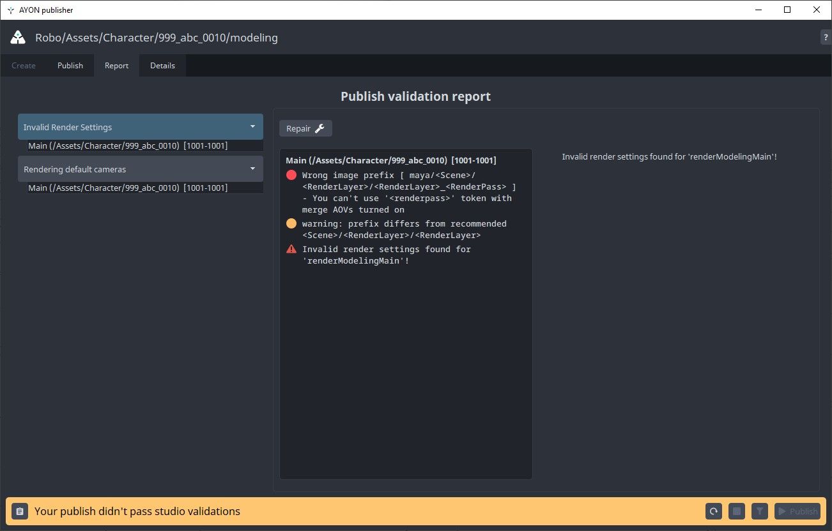The width and height of the screenshot is (832, 531).
Task: Open the help icon at top right
Action: click(x=825, y=36)
